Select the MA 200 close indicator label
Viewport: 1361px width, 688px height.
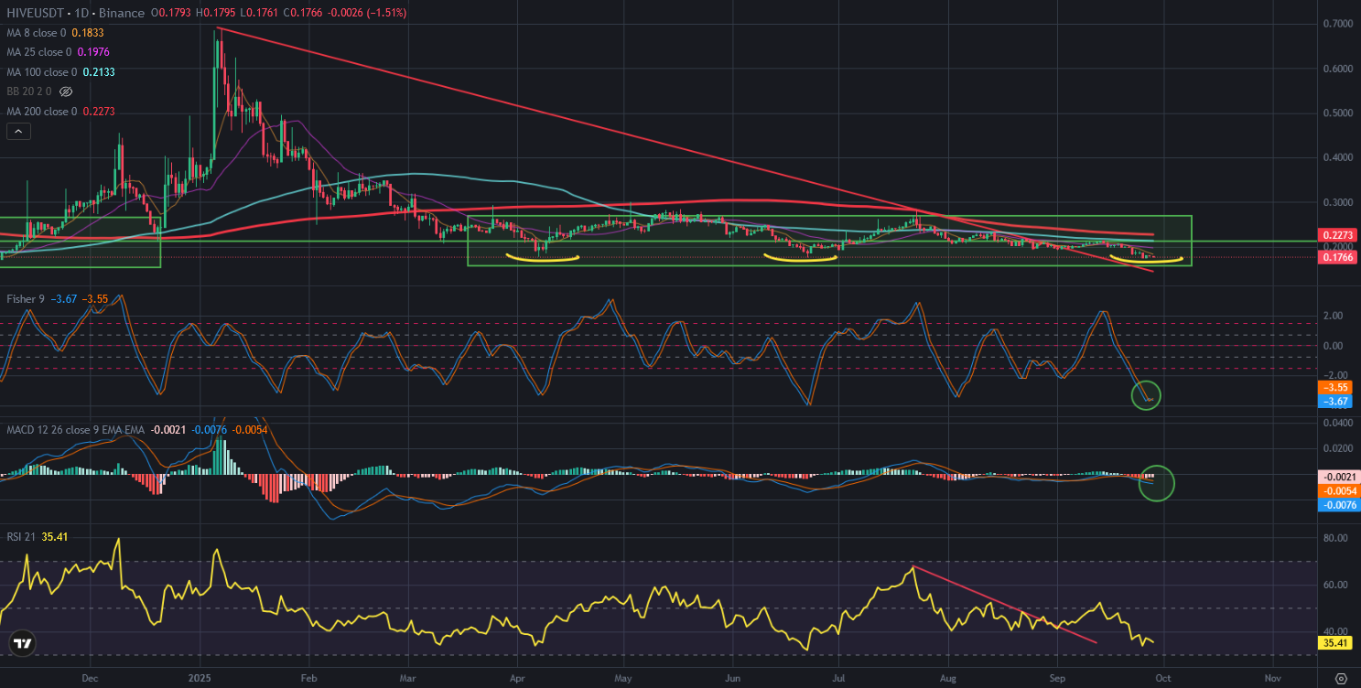(47, 112)
